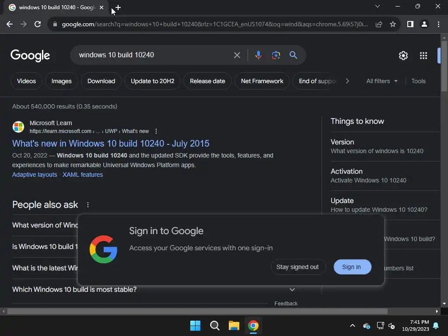Select the Videos filter chip
Image resolution: width=448 pixels, height=336 pixels.
tap(26, 81)
